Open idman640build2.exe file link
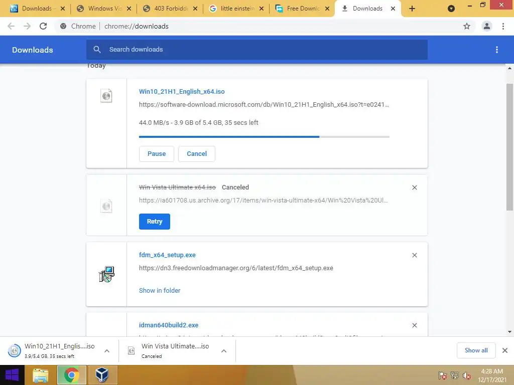The image size is (514, 385). [x=169, y=325]
